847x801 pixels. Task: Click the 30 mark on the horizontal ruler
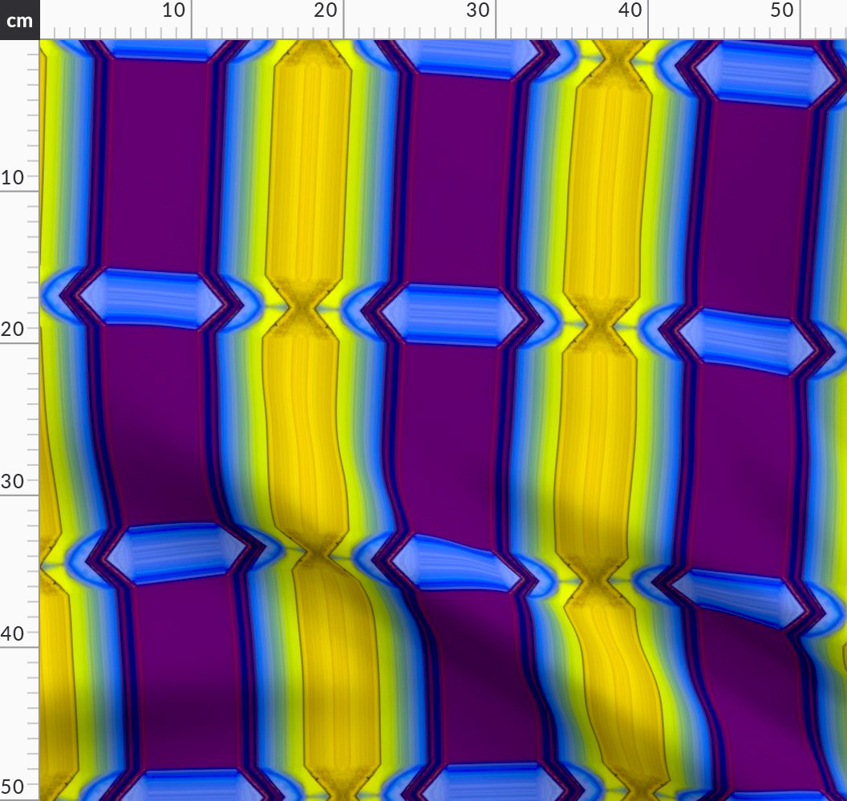click(x=477, y=10)
